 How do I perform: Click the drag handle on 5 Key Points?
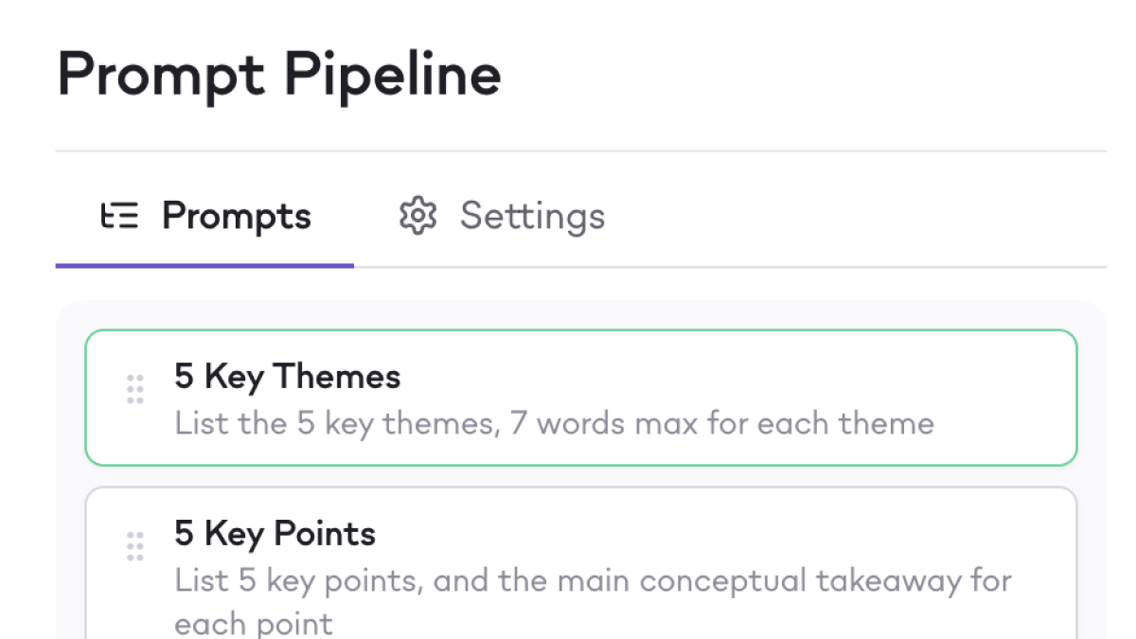135,546
